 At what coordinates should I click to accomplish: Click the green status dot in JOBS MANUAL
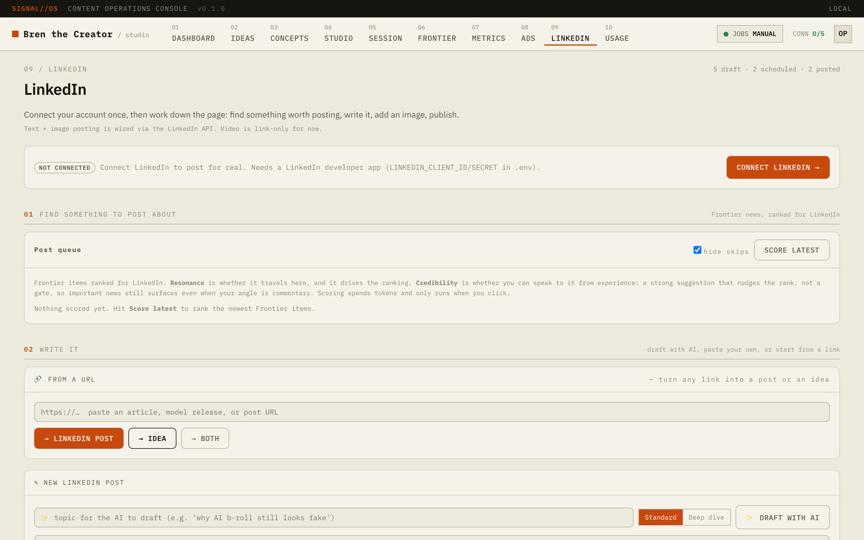point(726,34)
